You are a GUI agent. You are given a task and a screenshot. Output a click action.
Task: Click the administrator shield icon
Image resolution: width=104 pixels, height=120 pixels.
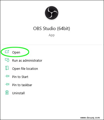(7, 60)
